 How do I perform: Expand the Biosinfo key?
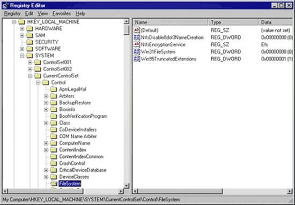(x=46, y=110)
